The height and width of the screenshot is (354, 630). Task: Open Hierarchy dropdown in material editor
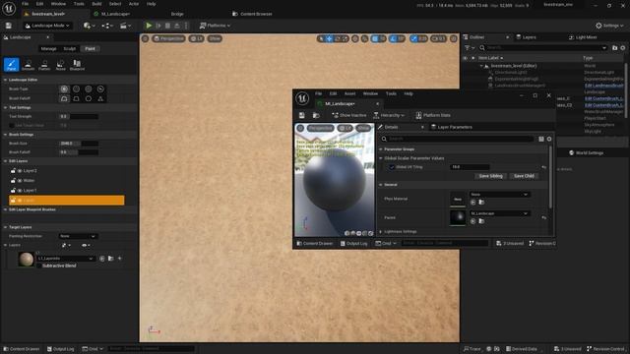point(389,116)
